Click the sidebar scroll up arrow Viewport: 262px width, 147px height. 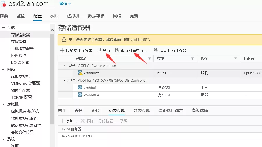coord(52,30)
